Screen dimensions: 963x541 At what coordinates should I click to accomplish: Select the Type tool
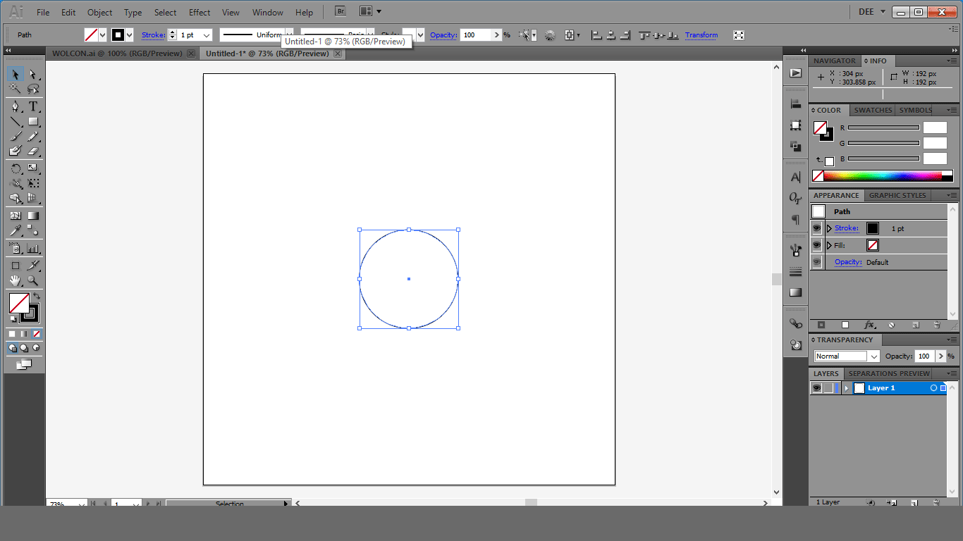(x=32, y=106)
